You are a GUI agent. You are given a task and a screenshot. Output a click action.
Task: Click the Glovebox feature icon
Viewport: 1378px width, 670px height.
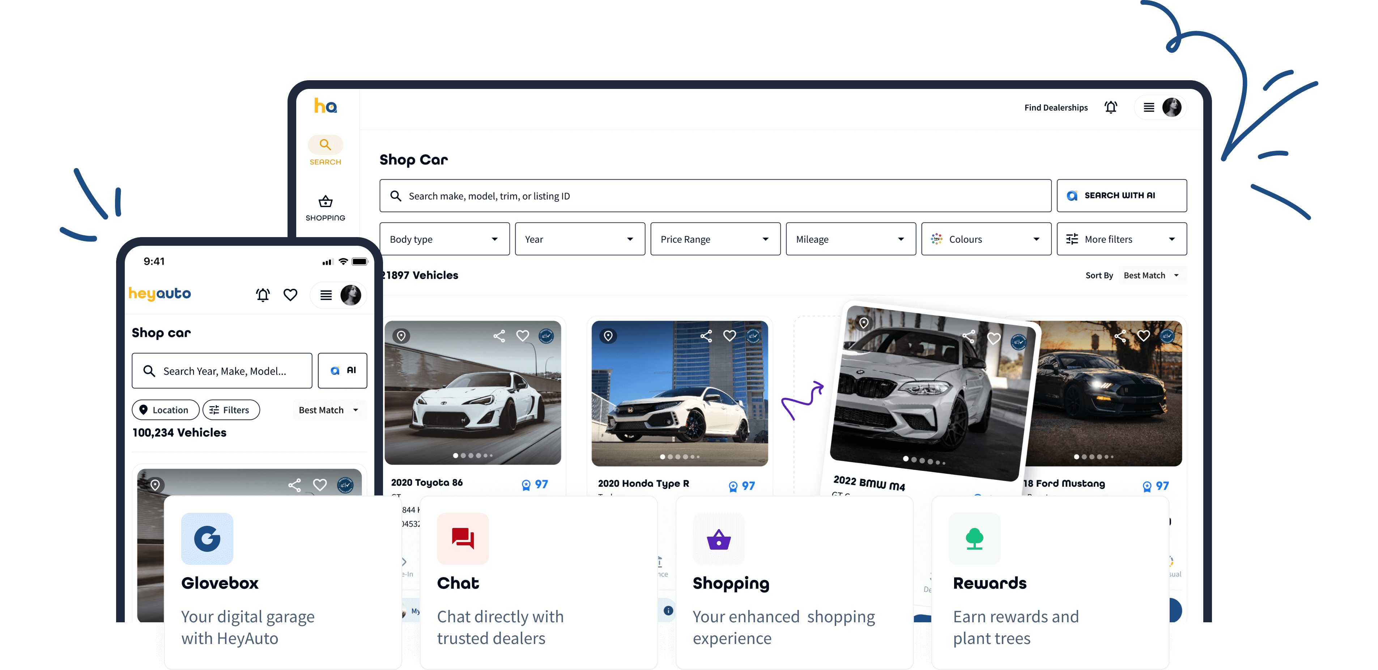click(x=207, y=538)
